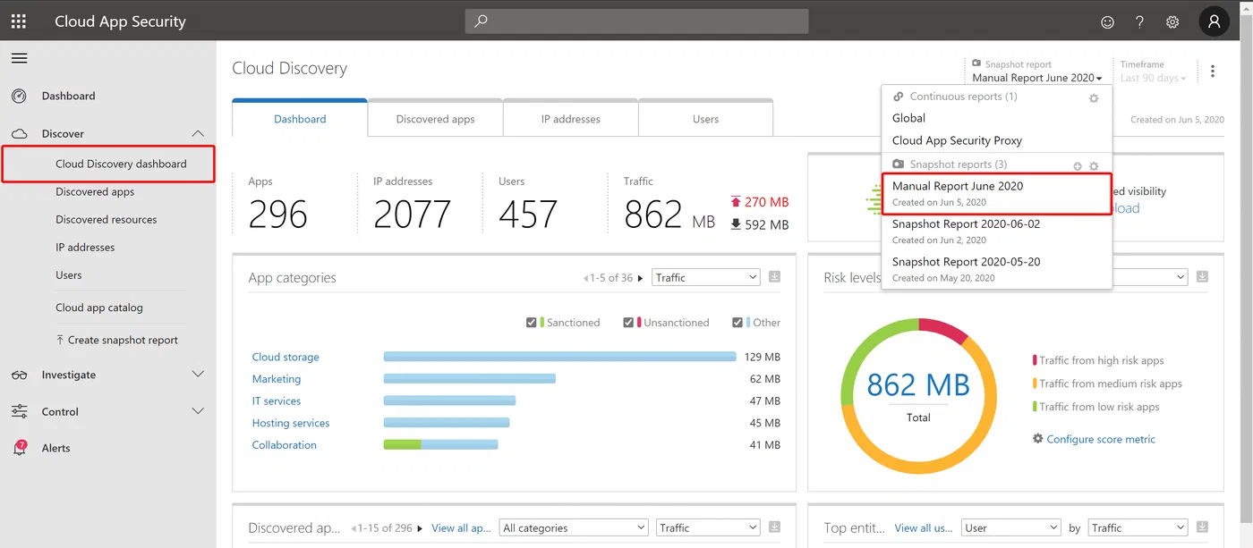Screen dimensions: 1253x548
Task: Click plus icon beside Snapshot reports
Action: (1078, 166)
